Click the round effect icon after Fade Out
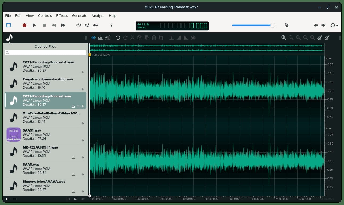This screenshot has width=344, height=205. click(193, 38)
